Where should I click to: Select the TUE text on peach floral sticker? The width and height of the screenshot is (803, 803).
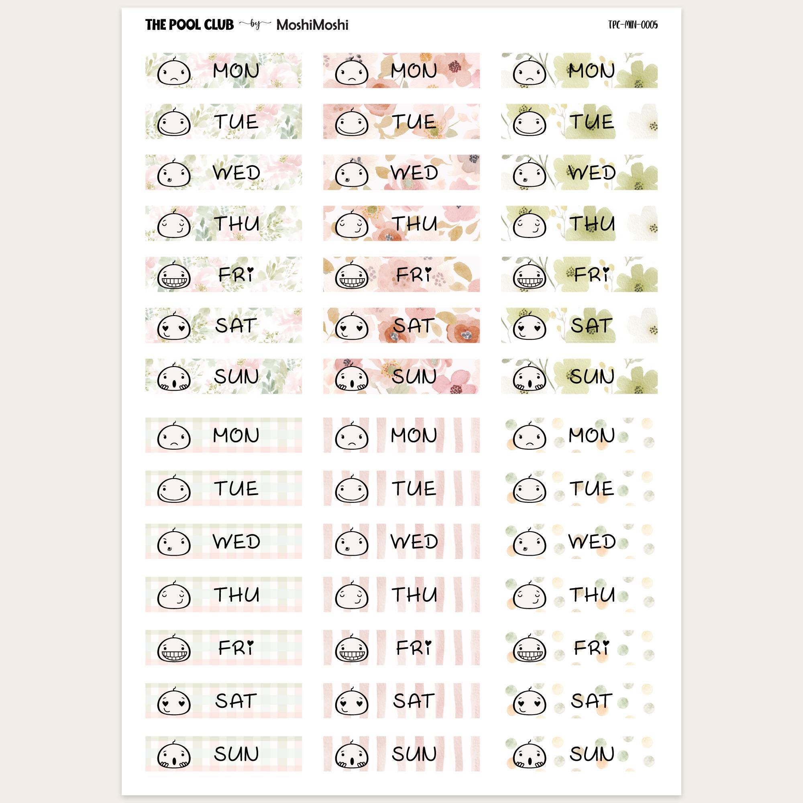(414, 122)
